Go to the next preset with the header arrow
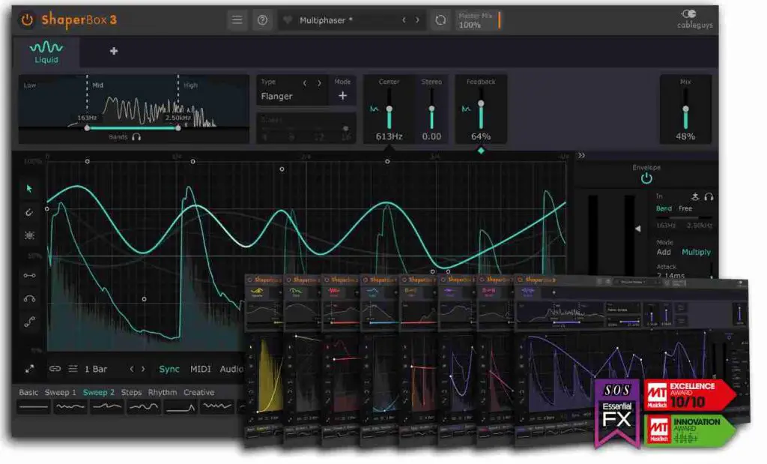This screenshot has width=767, height=464. click(x=417, y=20)
